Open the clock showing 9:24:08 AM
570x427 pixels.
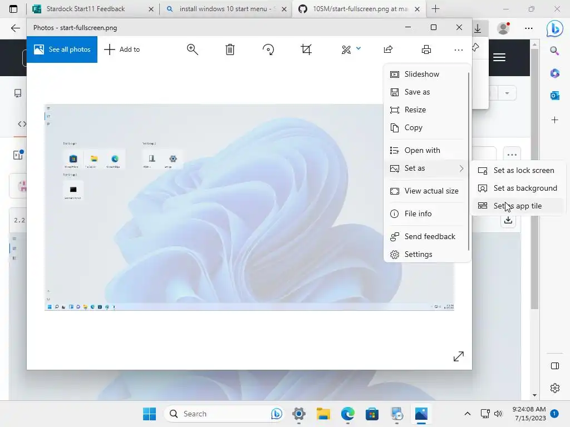pos(529,414)
